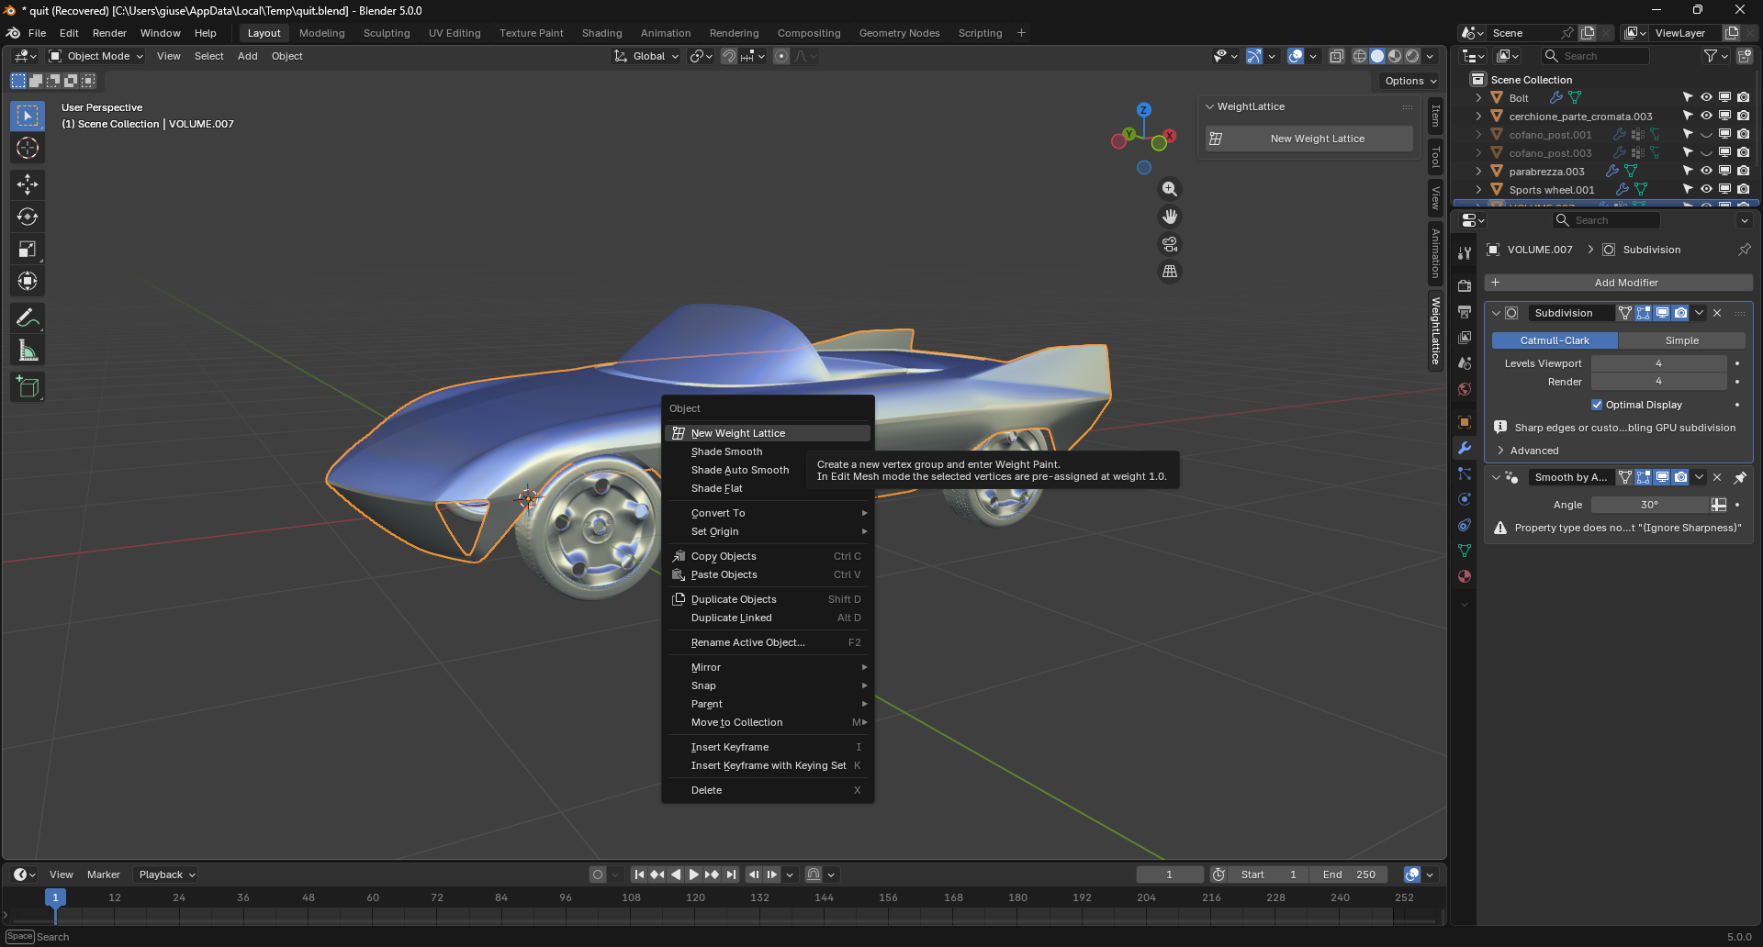The height and width of the screenshot is (947, 1763).
Task: Collapse the Smooth by Angle modifier
Action: pos(1496,477)
